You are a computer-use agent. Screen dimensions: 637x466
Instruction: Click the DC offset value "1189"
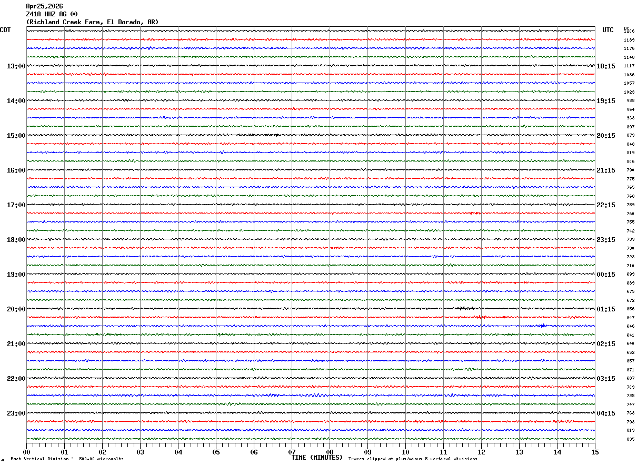(x=629, y=40)
